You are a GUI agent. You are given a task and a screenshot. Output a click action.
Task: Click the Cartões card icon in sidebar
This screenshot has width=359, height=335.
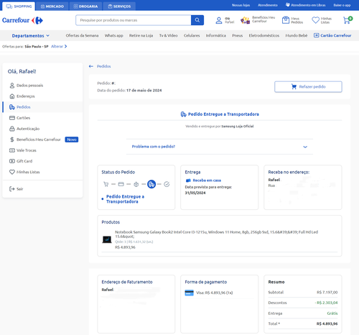pyautogui.click(x=12, y=118)
